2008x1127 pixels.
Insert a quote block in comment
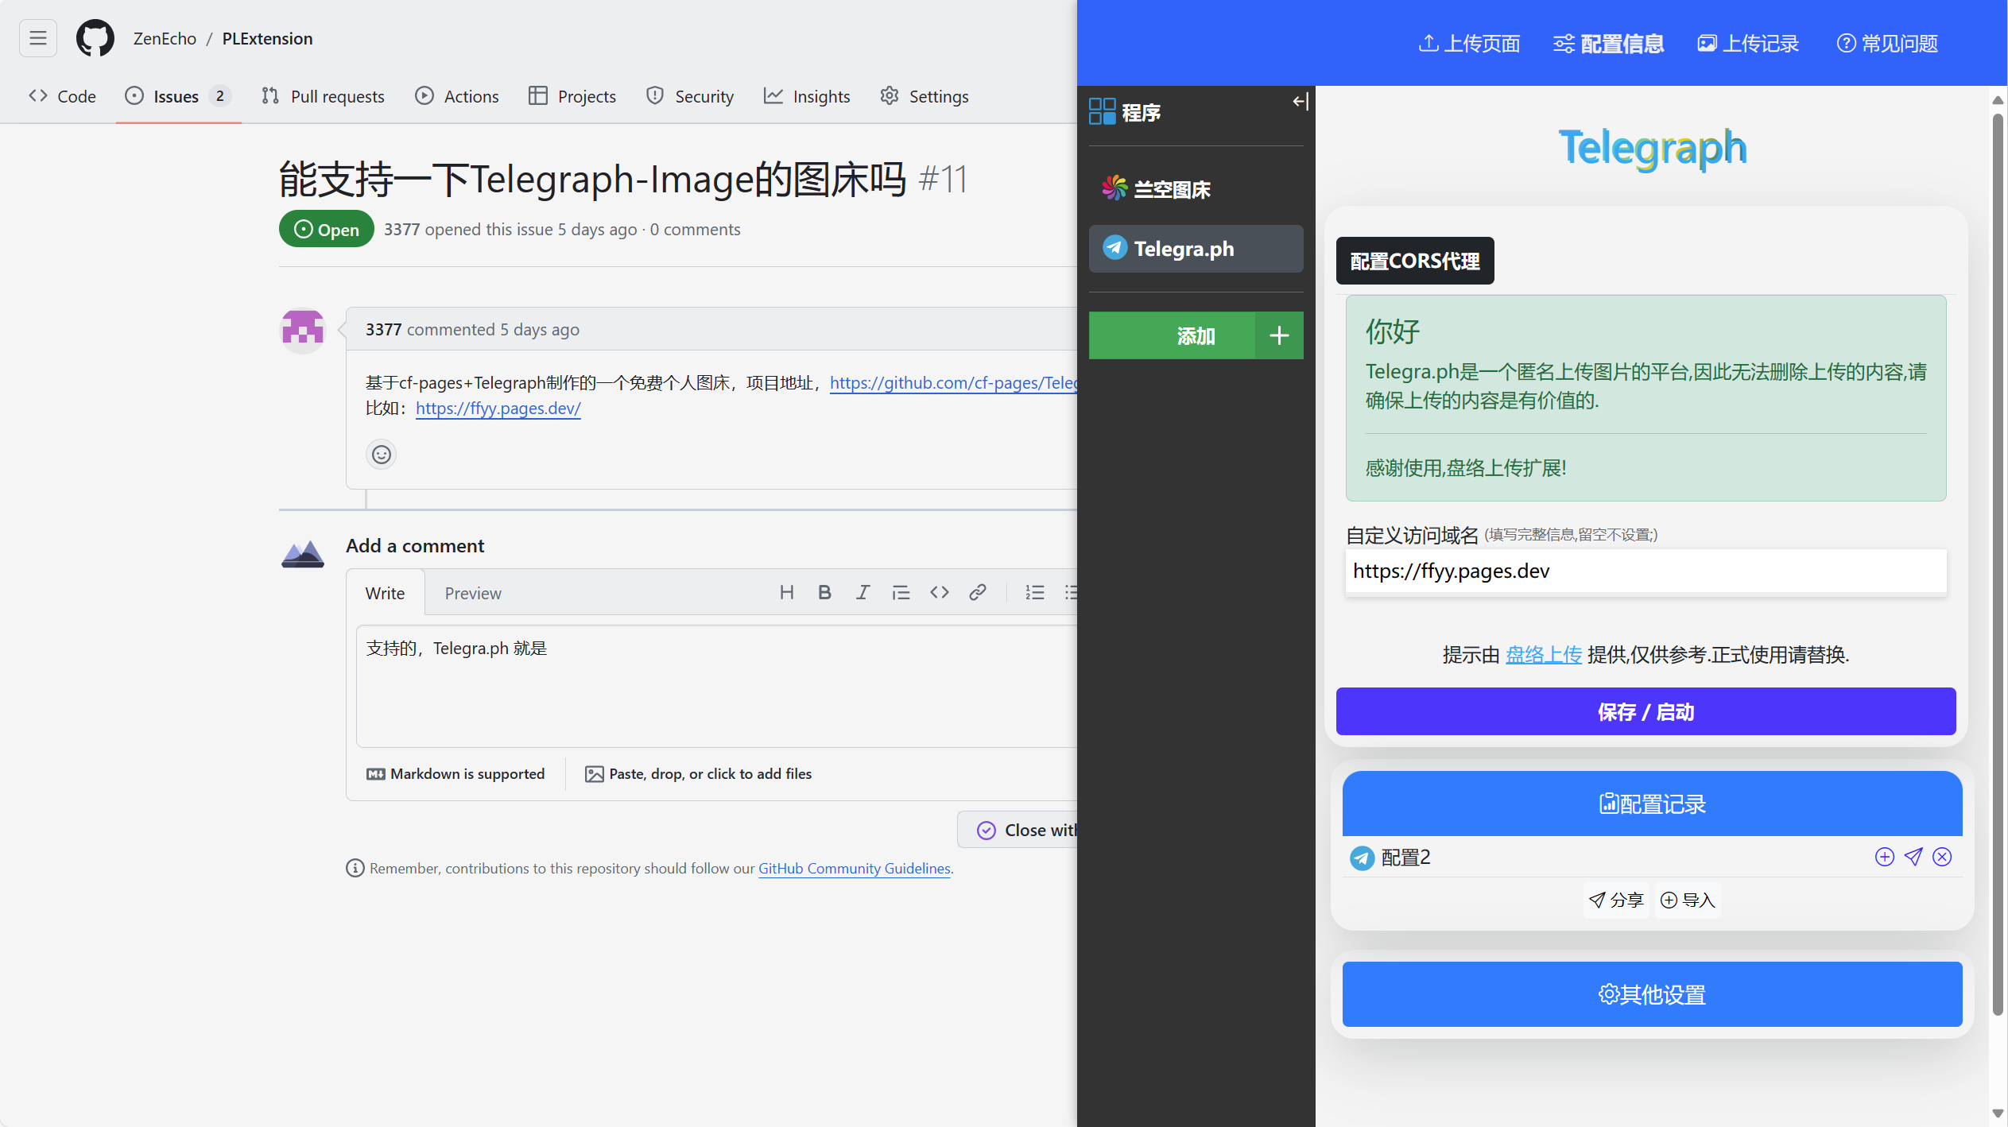click(x=901, y=592)
